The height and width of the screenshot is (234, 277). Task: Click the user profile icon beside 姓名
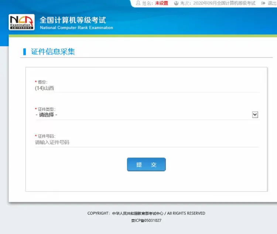click(138, 3)
